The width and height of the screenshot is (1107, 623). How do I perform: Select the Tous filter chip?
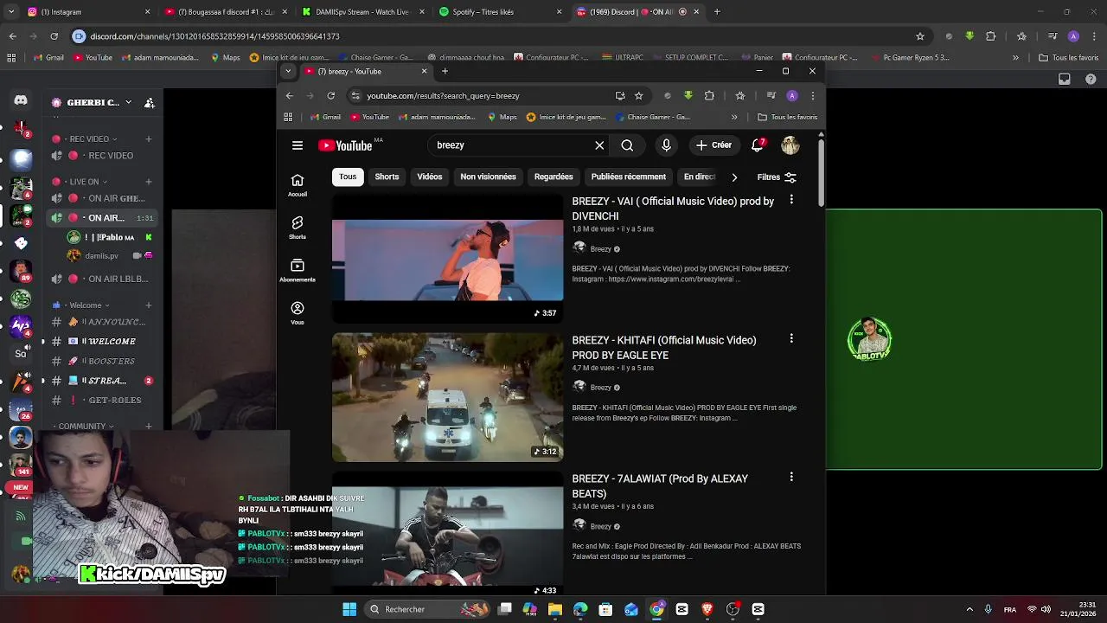coord(348,177)
